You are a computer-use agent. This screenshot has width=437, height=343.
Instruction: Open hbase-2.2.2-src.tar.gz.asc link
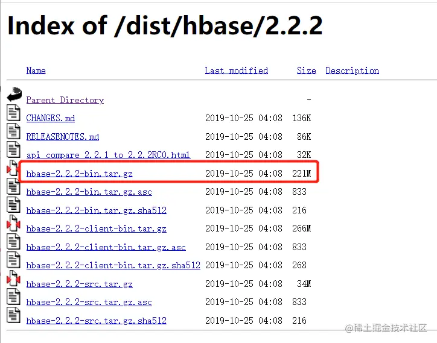[x=89, y=302]
